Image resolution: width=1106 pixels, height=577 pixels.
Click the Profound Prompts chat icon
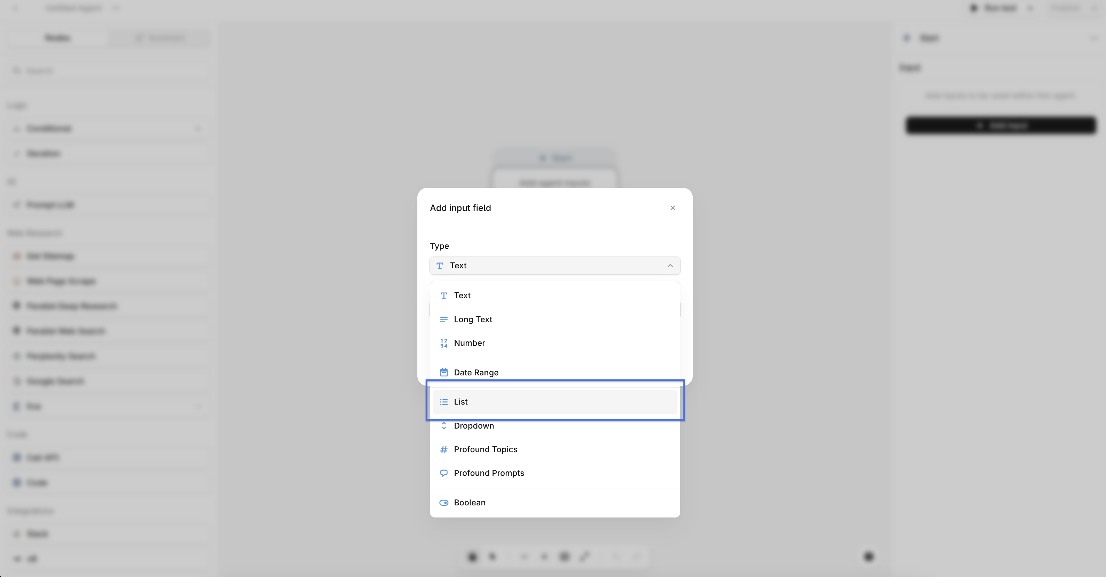(x=443, y=473)
